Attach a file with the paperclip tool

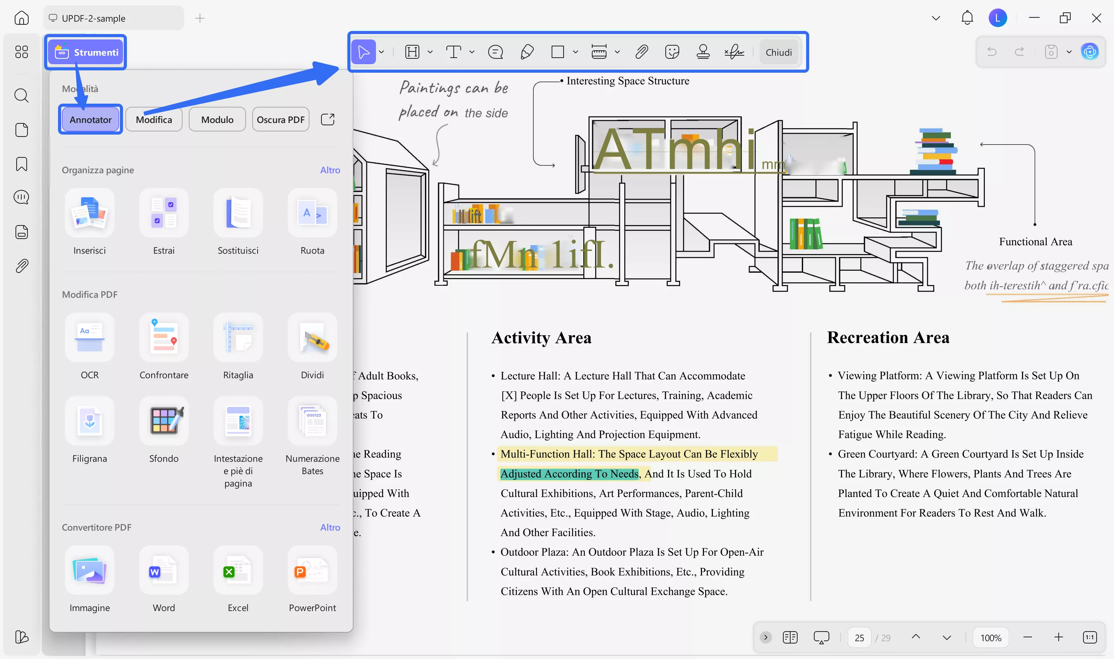(641, 52)
